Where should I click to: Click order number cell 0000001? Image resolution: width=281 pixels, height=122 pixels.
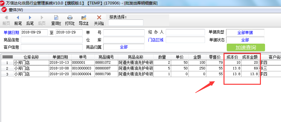point(83,63)
